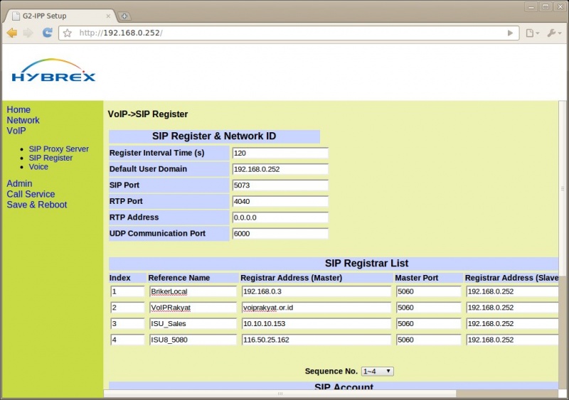The image size is (569, 400).
Task: Open the page menu icon
Action: pyautogui.click(x=531, y=33)
